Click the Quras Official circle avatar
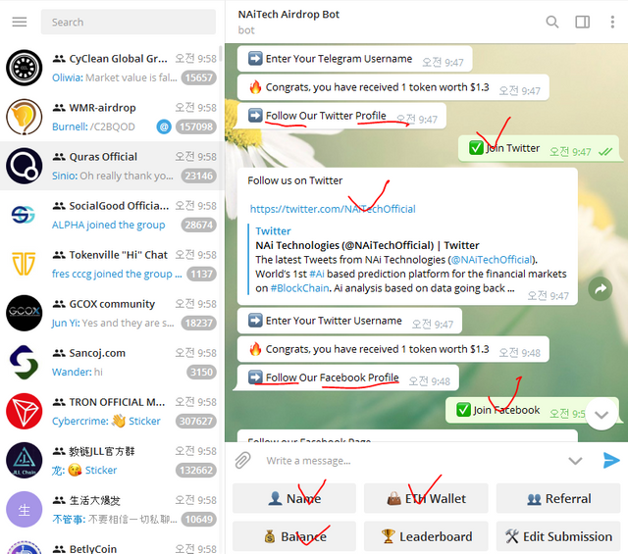This screenshot has height=554, width=628. [24, 166]
